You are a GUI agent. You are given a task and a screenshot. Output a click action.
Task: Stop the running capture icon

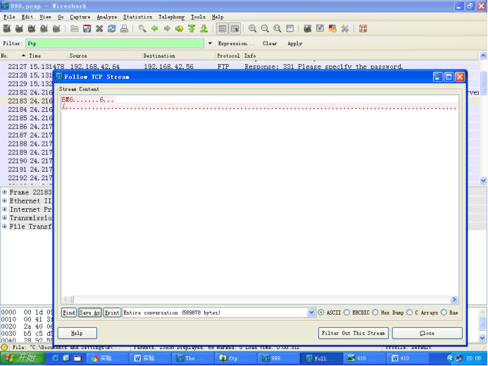(44, 29)
